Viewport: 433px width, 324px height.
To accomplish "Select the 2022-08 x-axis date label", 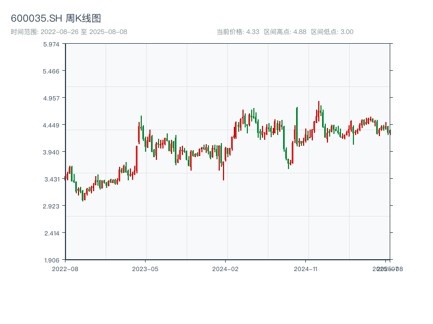I will tap(65, 268).
